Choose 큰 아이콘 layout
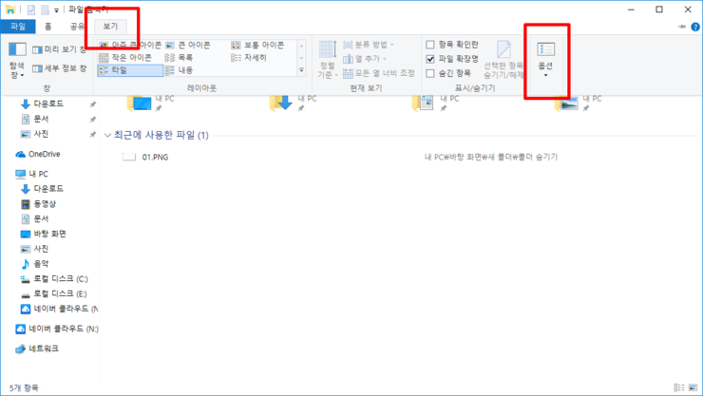Viewport: 703px width, 396px height. (x=188, y=45)
